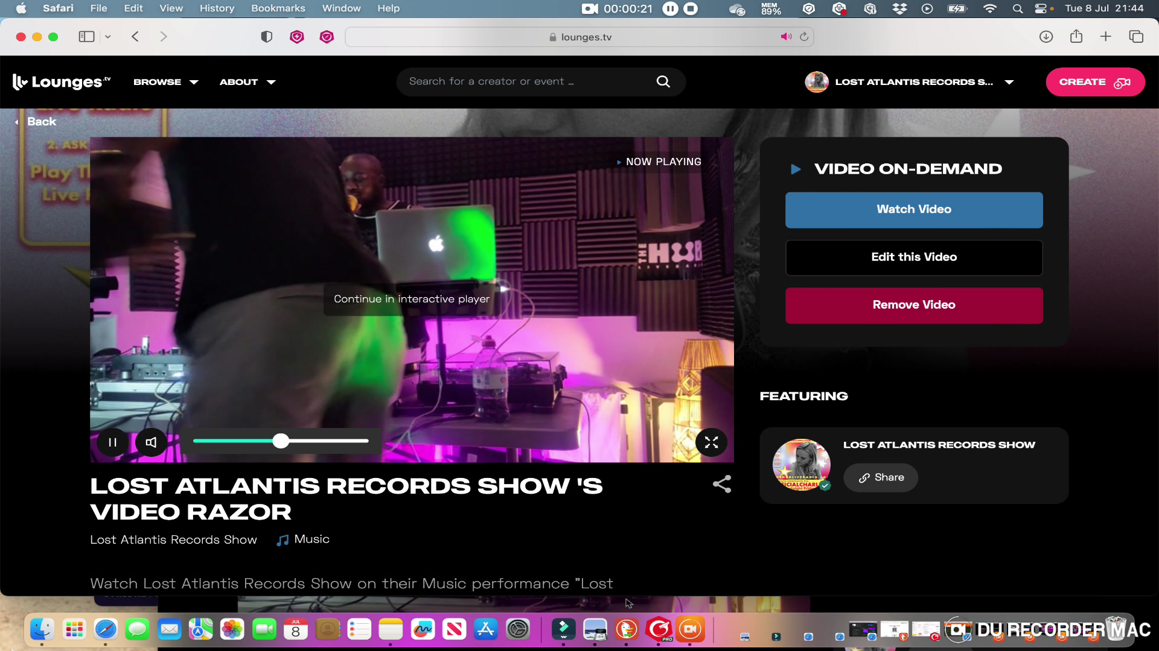Click the Watch Video button
The height and width of the screenshot is (651, 1159).
914,210
